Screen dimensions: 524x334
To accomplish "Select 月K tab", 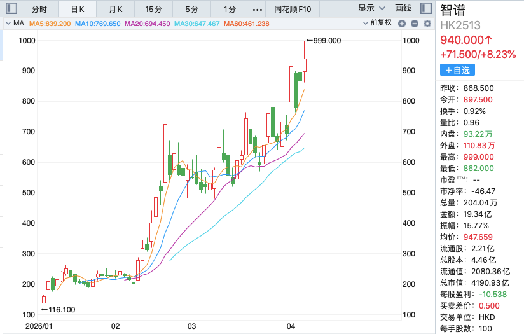I will [x=116, y=10].
